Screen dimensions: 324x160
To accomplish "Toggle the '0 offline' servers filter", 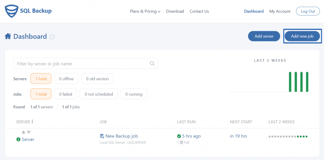I will (x=66, y=79).
